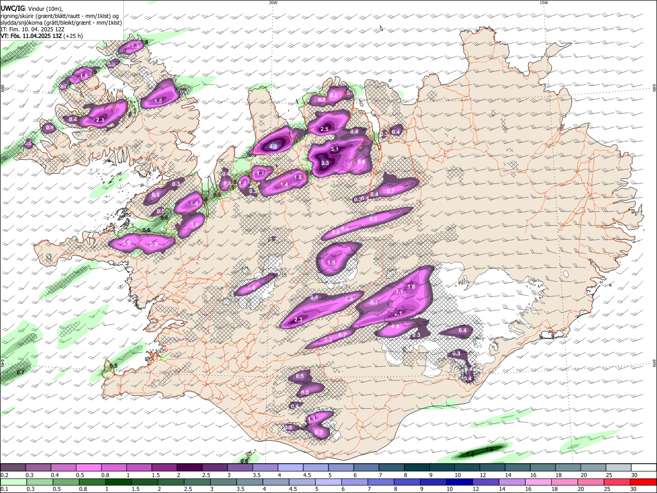Viewport: 657px width, 493px height.
Task: Select the rigning/skúrir legend description line
Action: click(60, 16)
